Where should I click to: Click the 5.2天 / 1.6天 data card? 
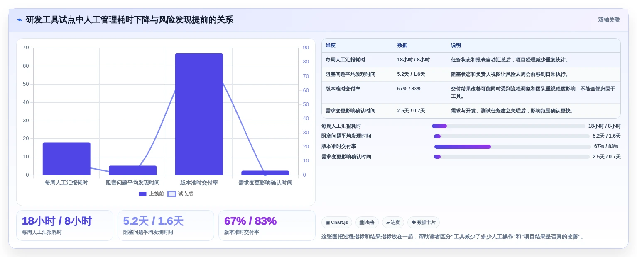click(166, 225)
